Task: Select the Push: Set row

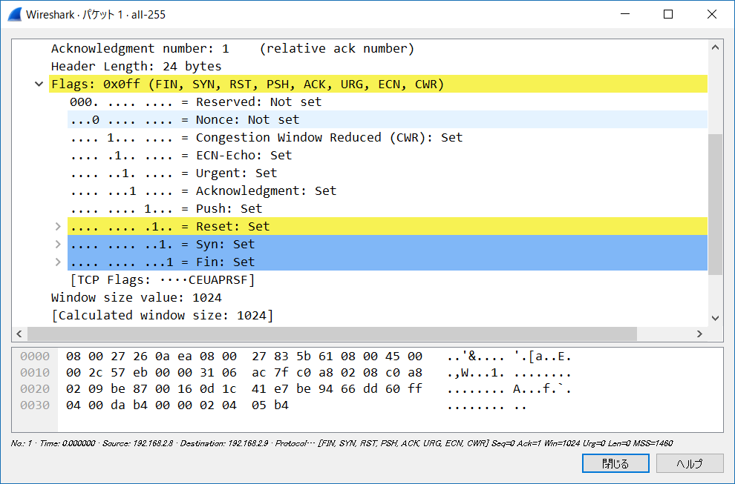Action: (166, 209)
